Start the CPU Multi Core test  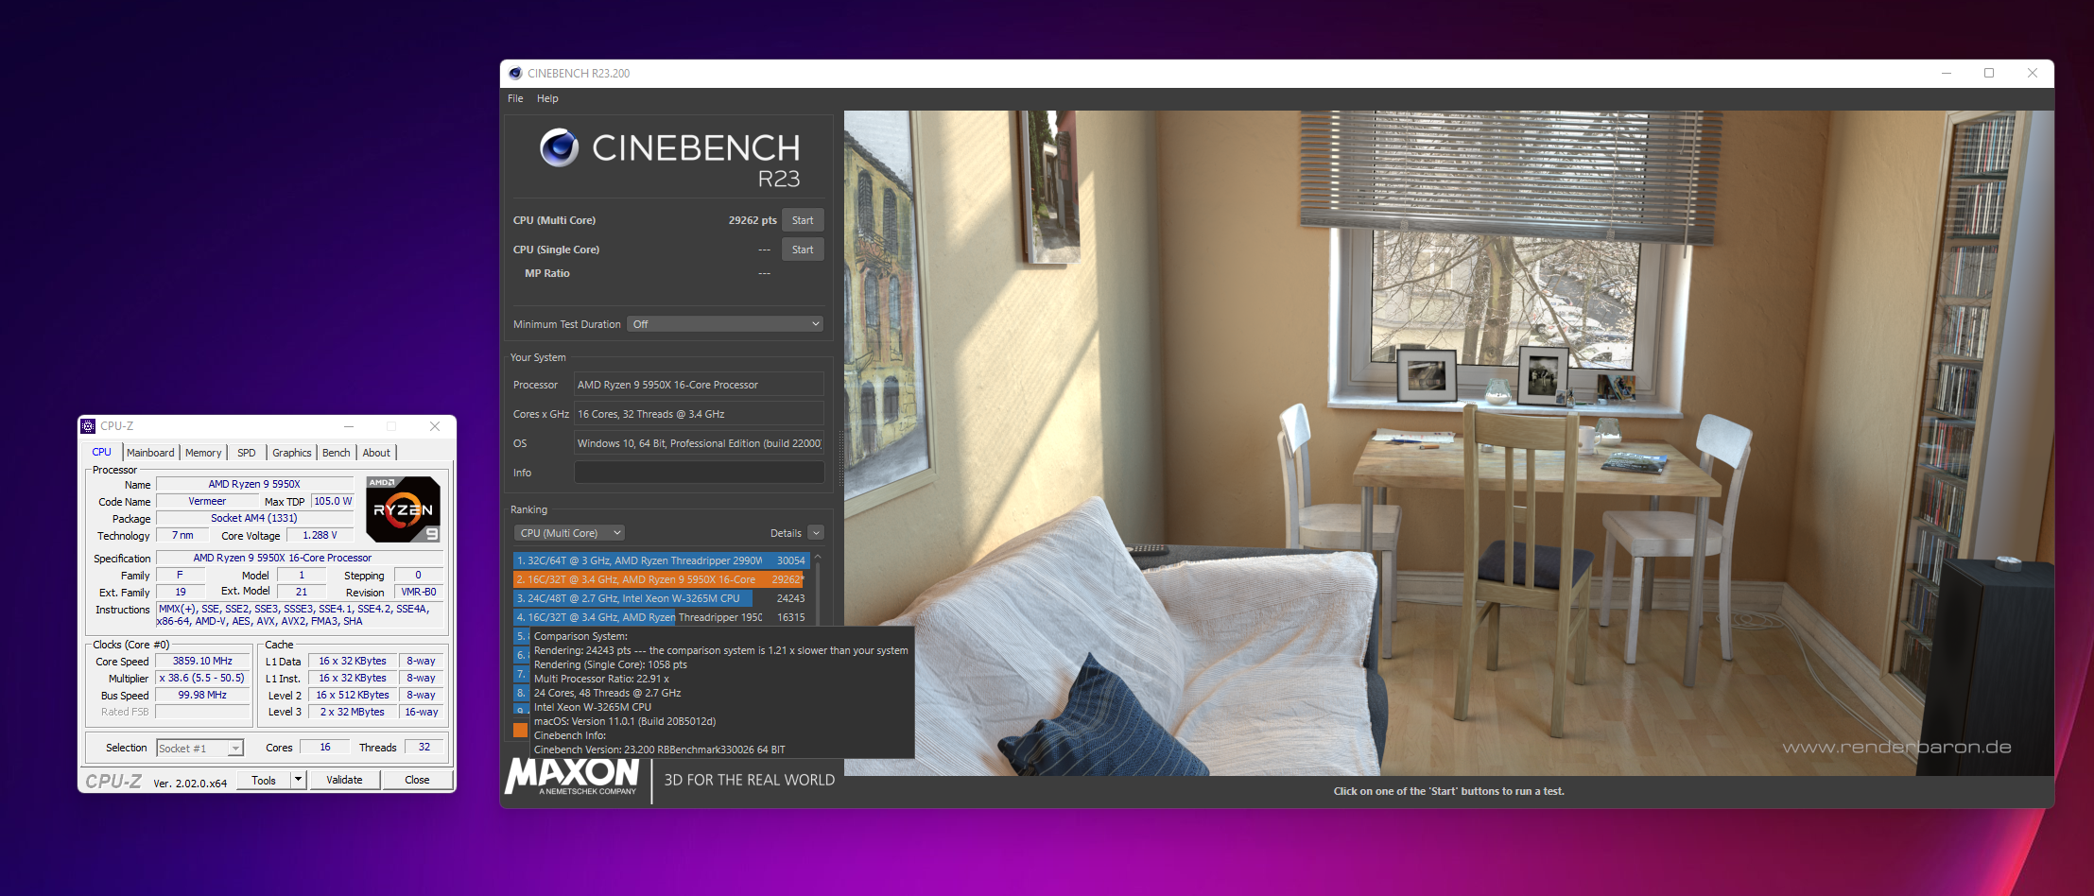pyautogui.click(x=803, y=220)
